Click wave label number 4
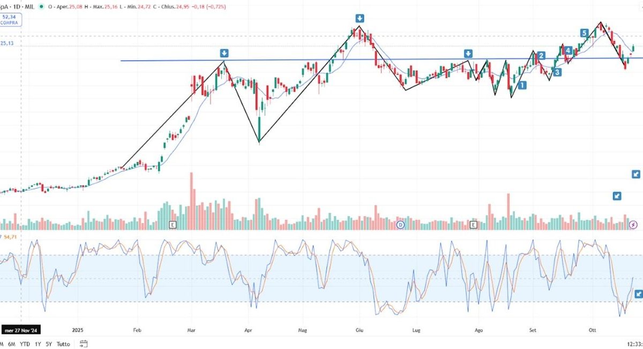Image resolution: width=643 pixels, height=349 pixels. [x=567, y=50]
